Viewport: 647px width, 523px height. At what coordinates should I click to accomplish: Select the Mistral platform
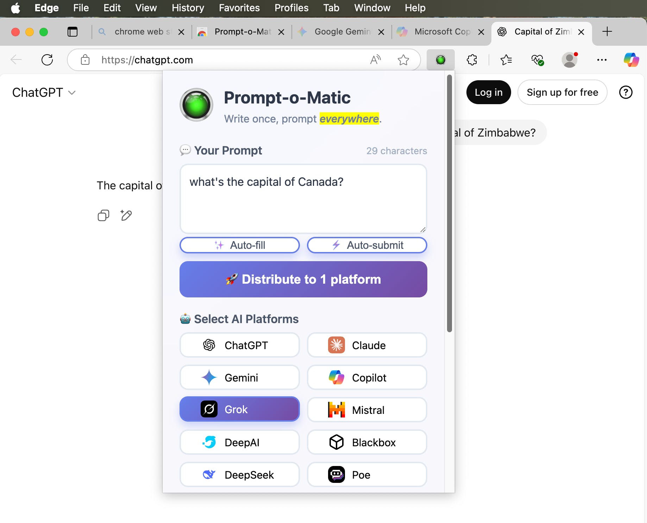click(x=367, y=410)
